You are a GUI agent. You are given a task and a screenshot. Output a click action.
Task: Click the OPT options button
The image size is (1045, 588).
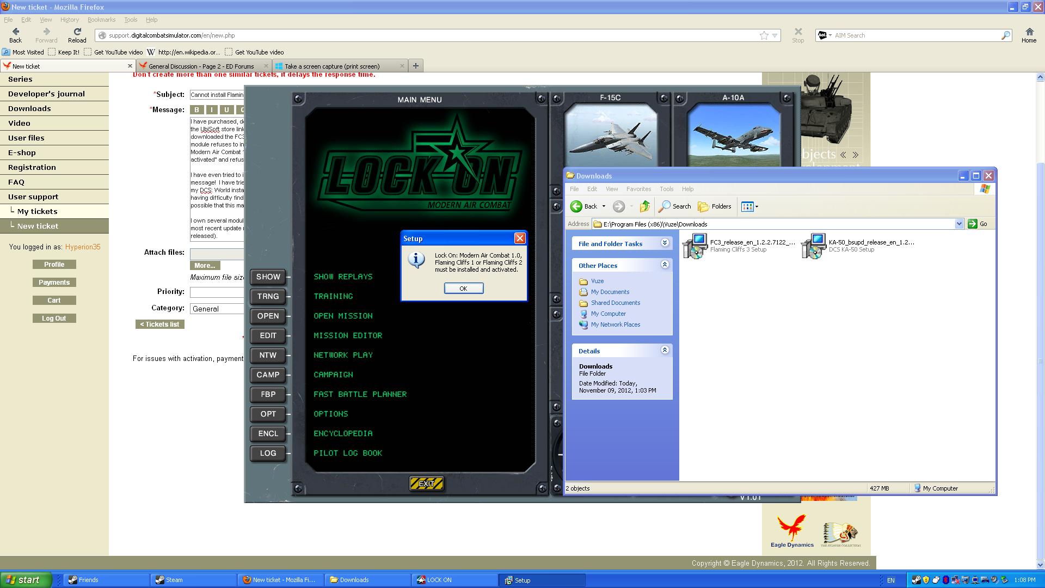tap(268, 414)
